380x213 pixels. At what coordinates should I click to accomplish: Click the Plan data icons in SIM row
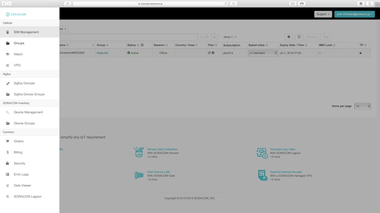coord(211,53)
